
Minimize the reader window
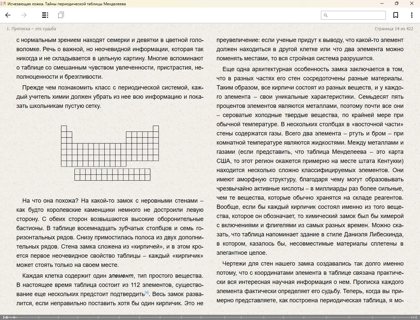(x=382, y=4)
